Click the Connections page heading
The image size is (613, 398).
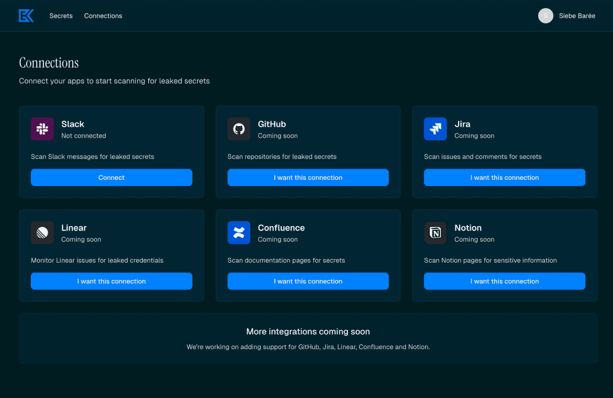(49, 63)
